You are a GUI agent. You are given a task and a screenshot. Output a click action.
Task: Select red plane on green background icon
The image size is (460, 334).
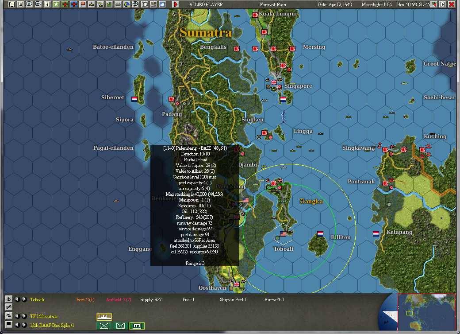tap(65, 4)
